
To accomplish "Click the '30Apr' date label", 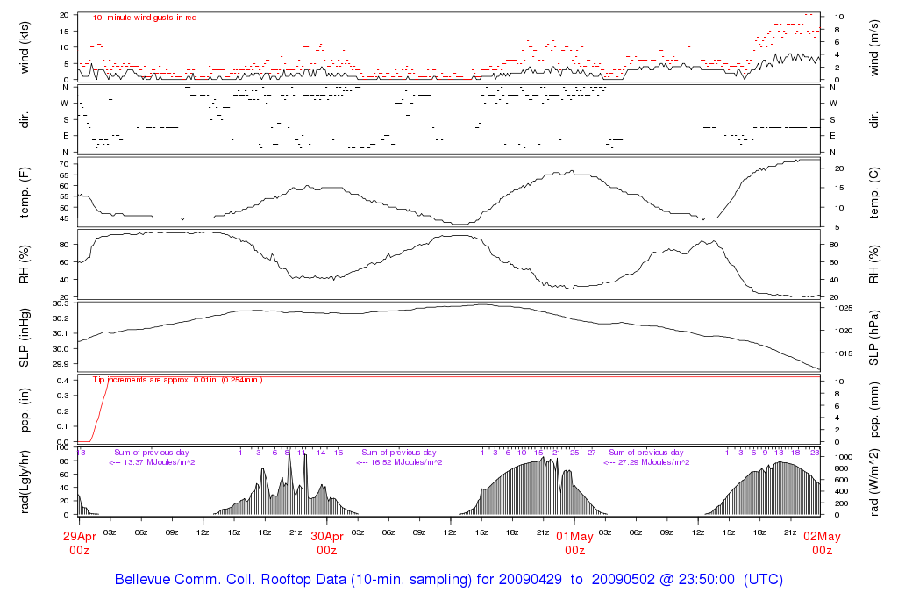I will tap(327, 537).
